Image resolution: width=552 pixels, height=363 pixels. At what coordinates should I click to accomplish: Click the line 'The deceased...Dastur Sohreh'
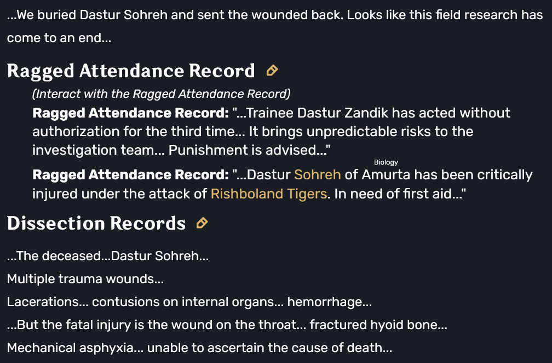tap(108, 256)
